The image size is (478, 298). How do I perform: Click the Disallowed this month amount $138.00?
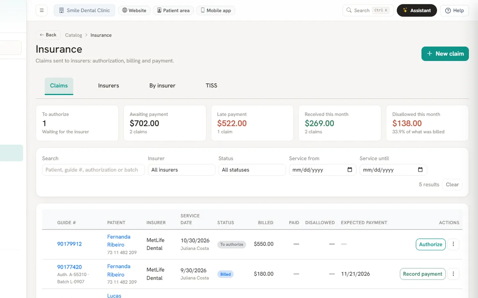407,123
